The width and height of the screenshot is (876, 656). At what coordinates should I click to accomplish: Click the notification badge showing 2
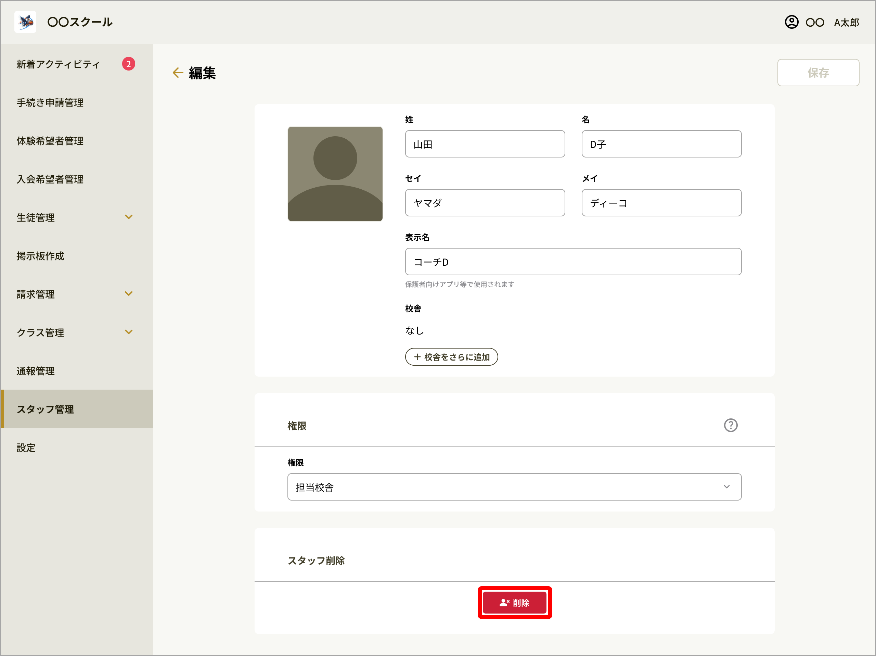128,64
